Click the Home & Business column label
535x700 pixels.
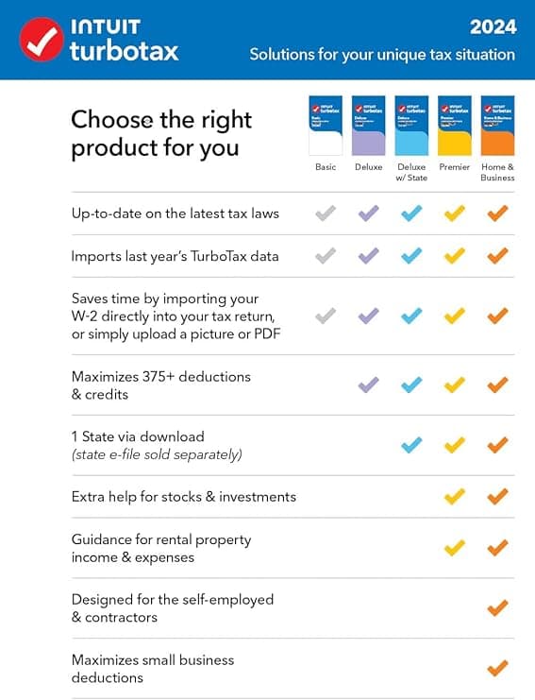tap(497, 172)
